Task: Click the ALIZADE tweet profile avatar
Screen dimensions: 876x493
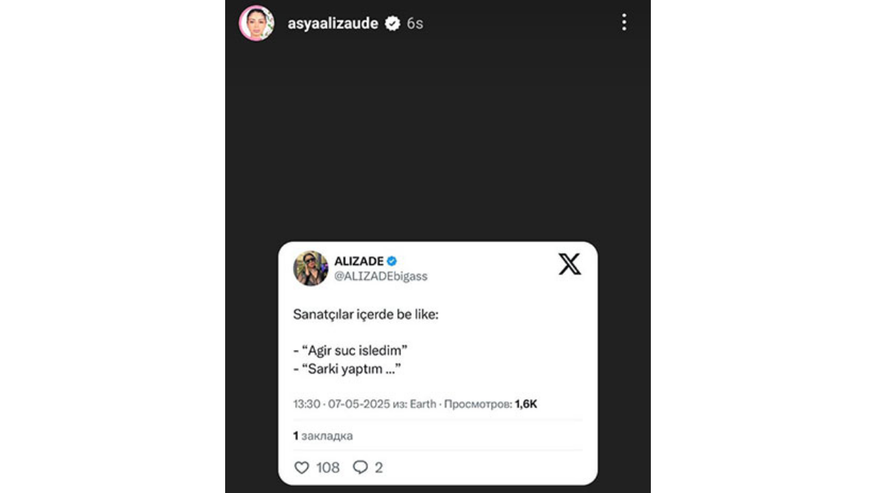Action: (x=311, y=268)
